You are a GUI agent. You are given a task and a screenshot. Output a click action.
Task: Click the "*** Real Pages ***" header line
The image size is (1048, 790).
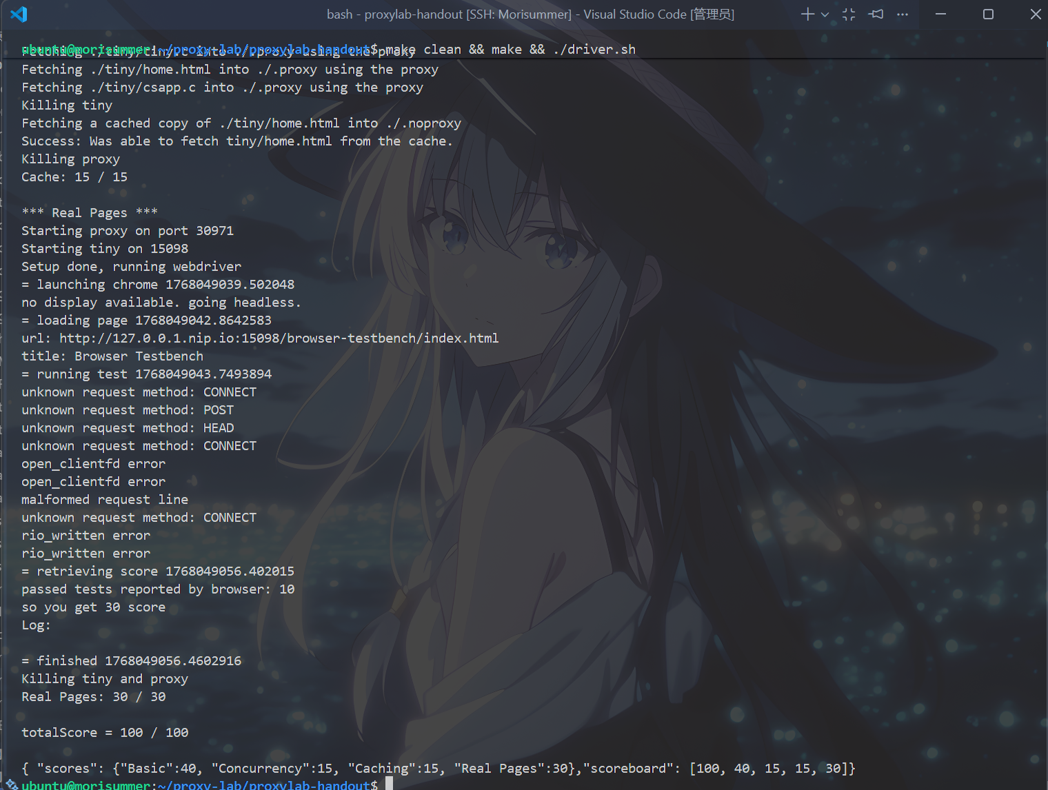[90, 213]
